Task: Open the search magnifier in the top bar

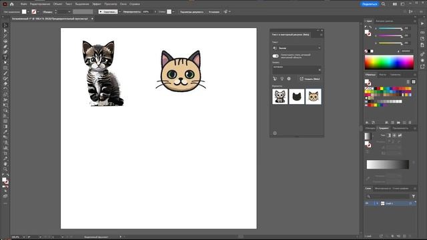Action: click(x=384, y=4)
